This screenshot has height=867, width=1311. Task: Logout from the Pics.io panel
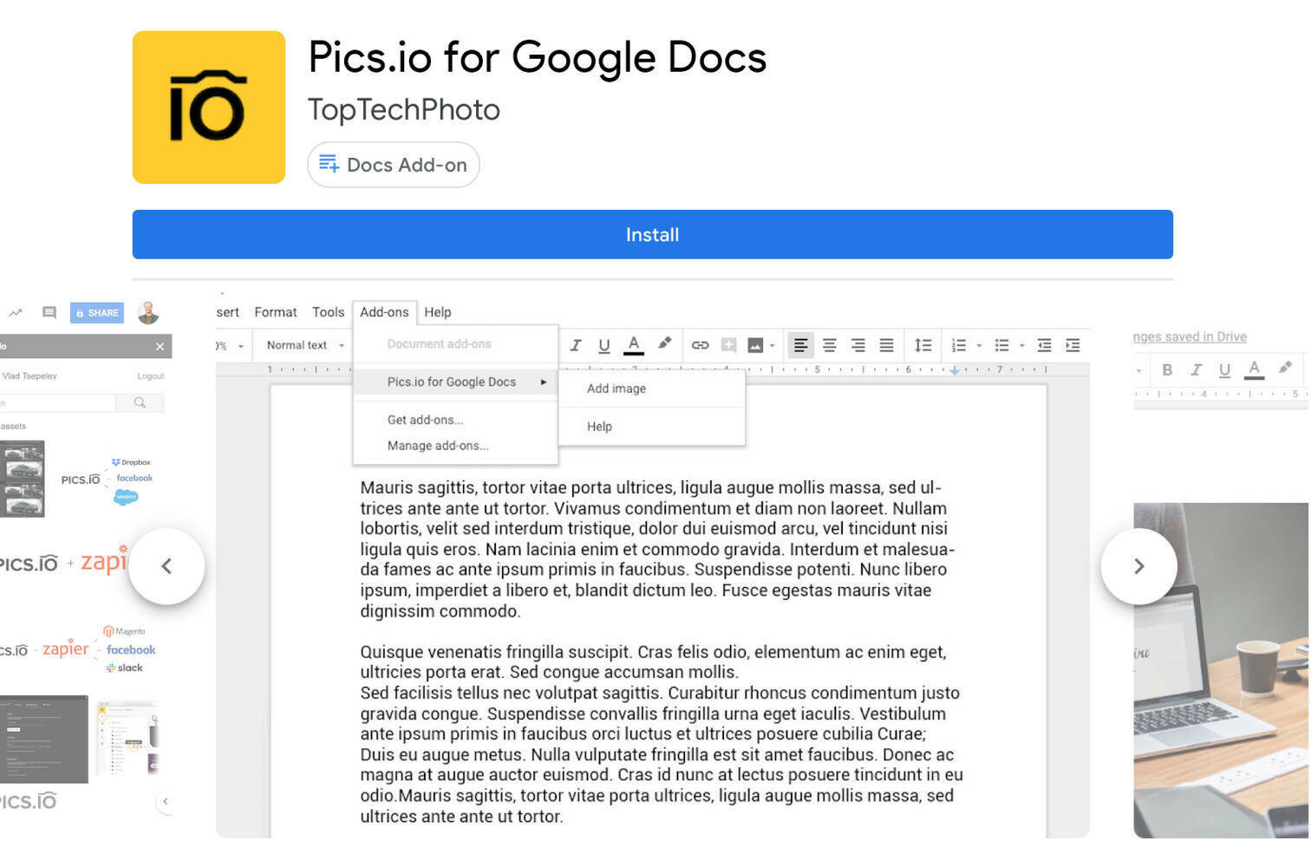(x=149, y=375)
